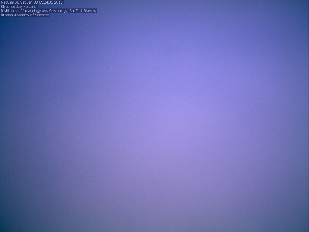The height and width of the screenshot is (232, 309).
Task: Click the 'Institute of Volcanology and Seismology' line
Action: point(49,11)
